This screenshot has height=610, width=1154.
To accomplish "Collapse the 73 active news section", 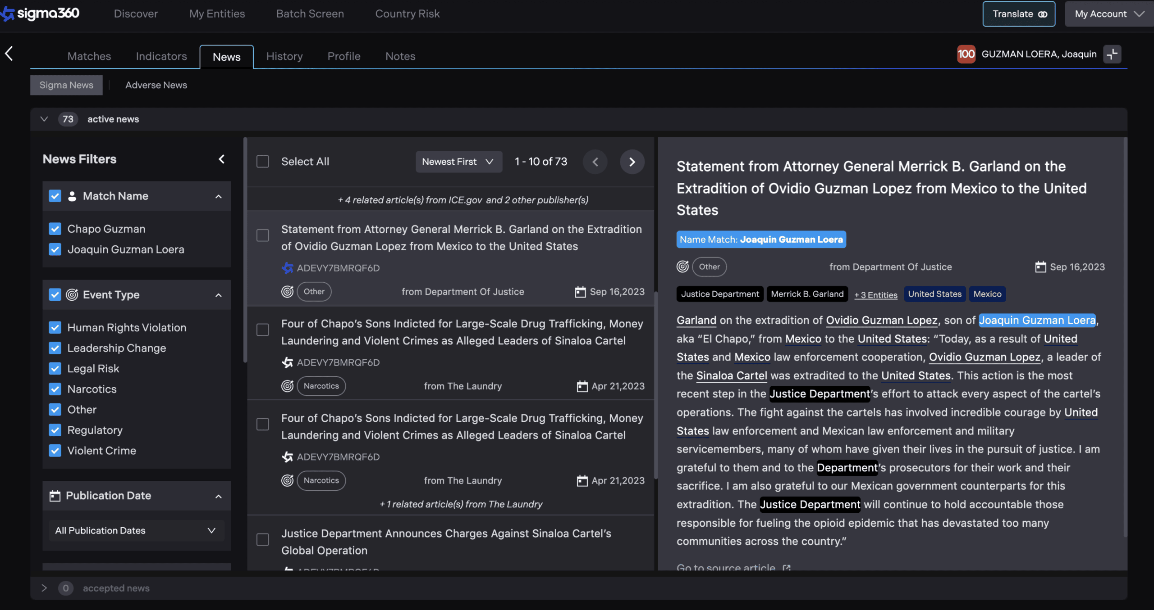I will tap(44, 119).
